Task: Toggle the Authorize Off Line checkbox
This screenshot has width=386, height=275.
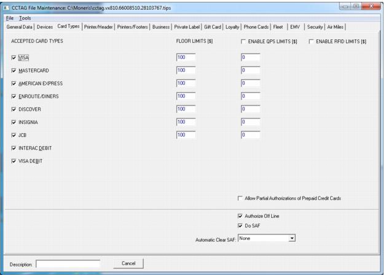Action: click(x=240, y=216)
